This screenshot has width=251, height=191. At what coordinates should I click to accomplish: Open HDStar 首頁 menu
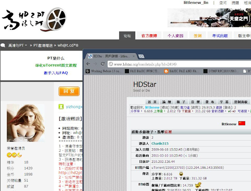click(x=152, y=102)
